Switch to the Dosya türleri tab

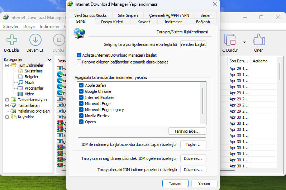112,22
